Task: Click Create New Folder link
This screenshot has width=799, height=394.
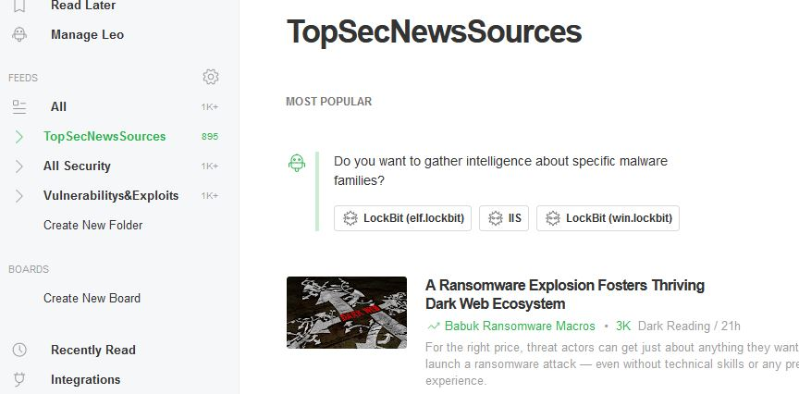Action: click(92, 226)
